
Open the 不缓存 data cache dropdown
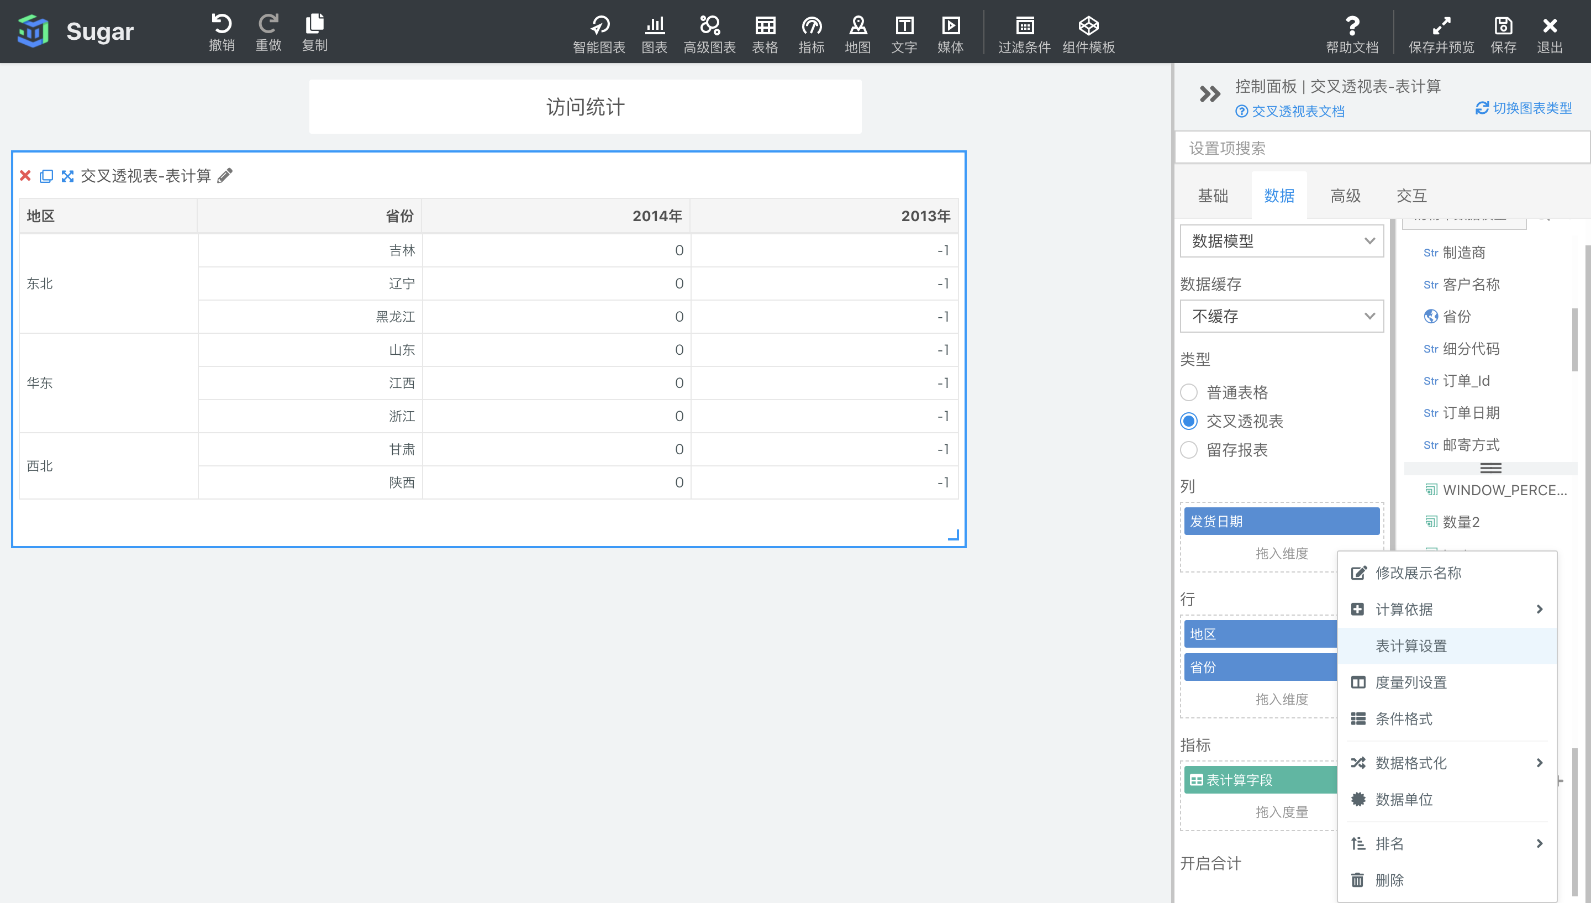[1281, 316]
